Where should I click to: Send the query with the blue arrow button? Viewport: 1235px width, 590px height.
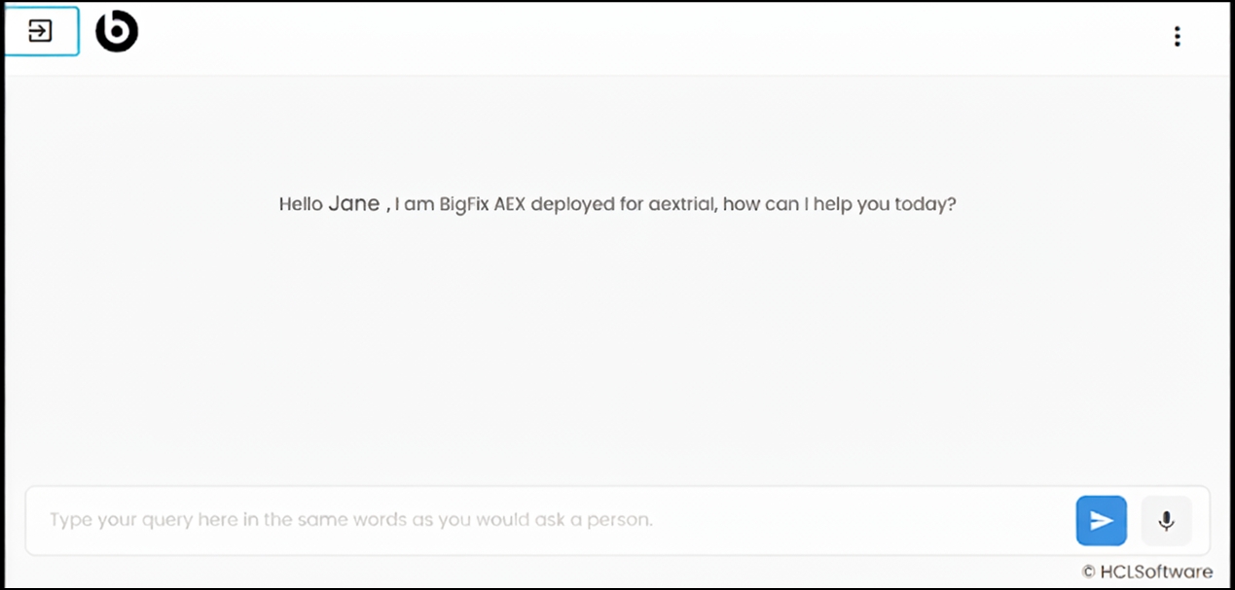coord(1101,521)
